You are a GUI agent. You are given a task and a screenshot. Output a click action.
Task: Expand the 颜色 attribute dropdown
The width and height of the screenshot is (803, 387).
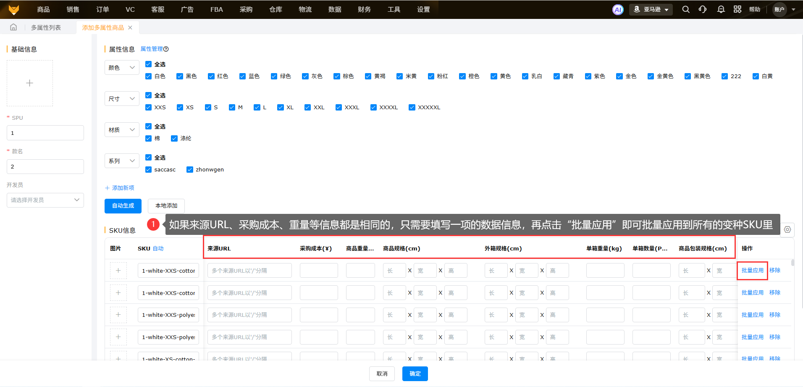click(x=122, y=68)
